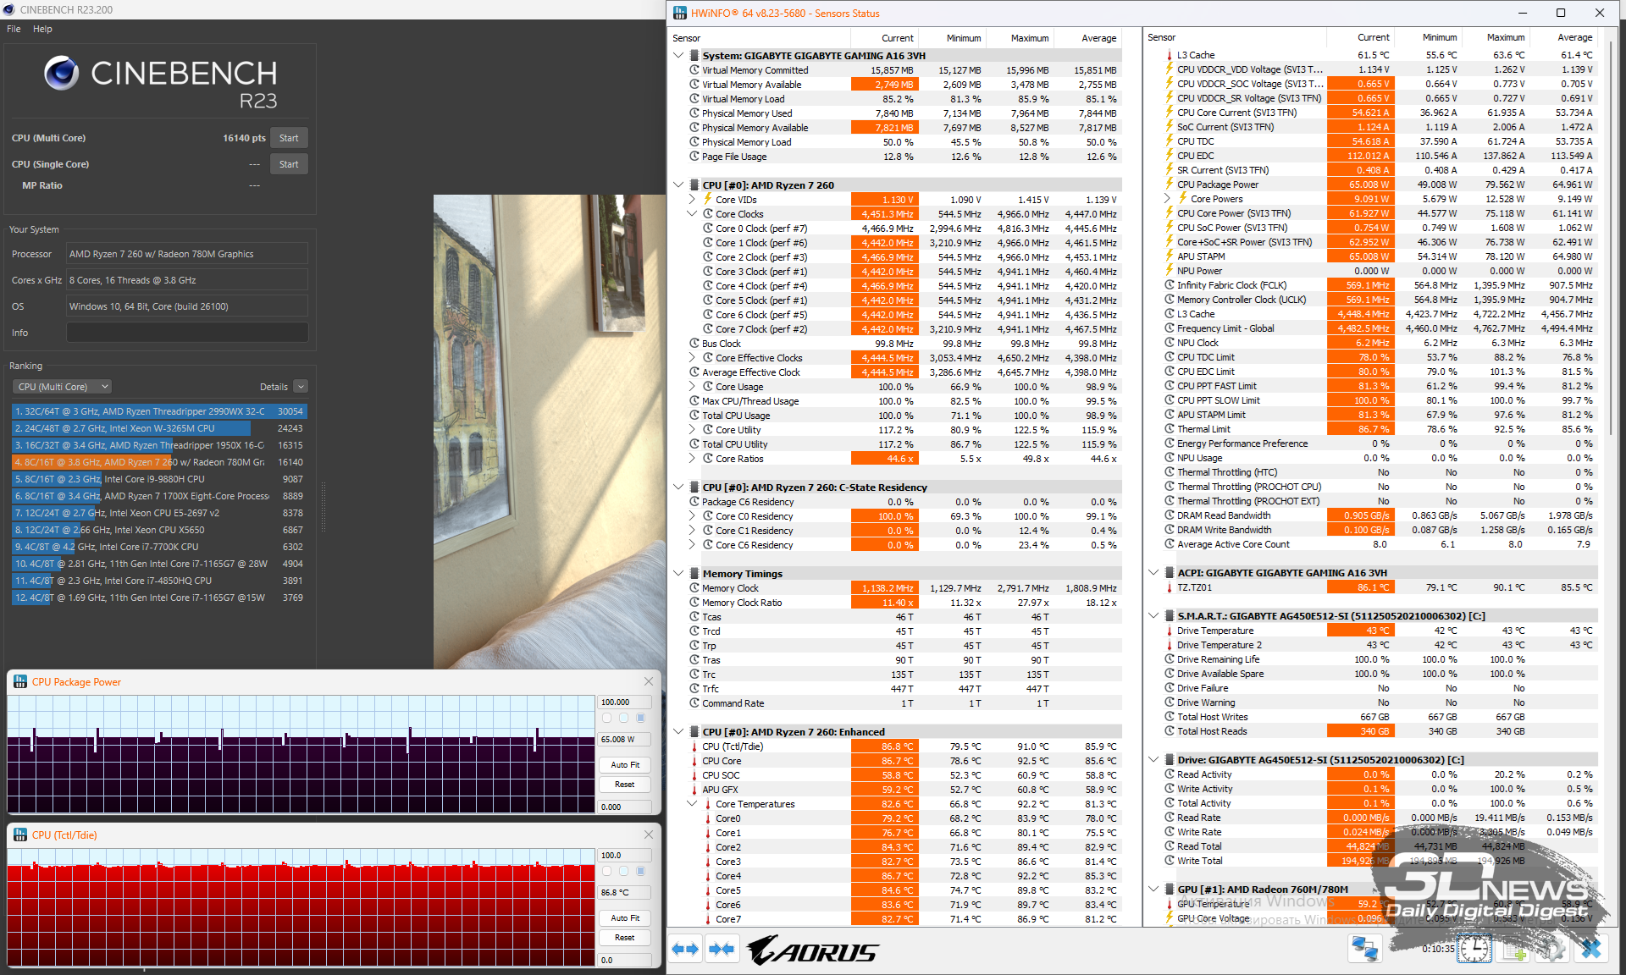The width and height of the screenshot is (1626, 975).
Task: Click the blue X close sensors icon
Action: 1591,949
